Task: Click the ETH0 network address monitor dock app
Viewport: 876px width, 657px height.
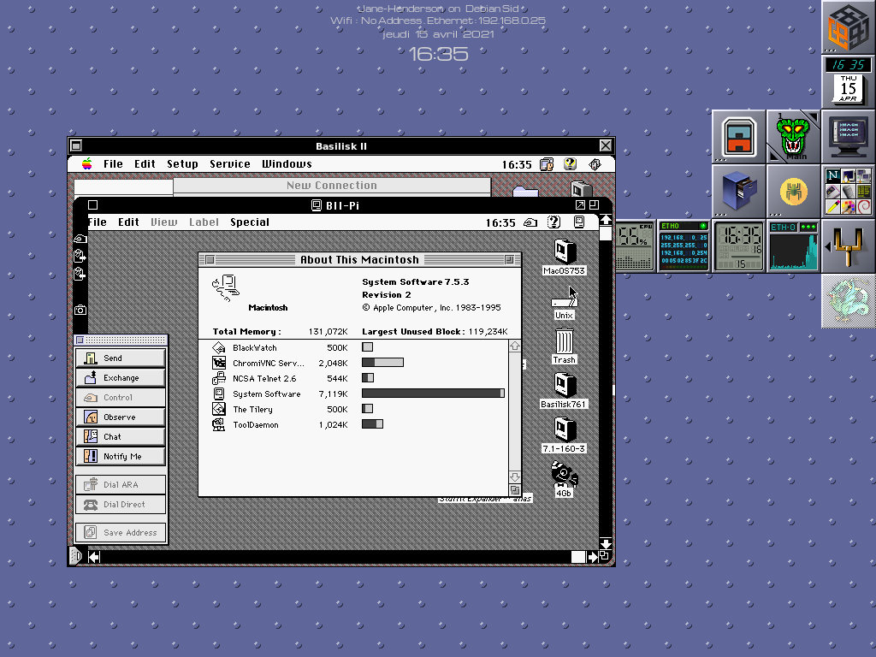Action: click(684, 246)
